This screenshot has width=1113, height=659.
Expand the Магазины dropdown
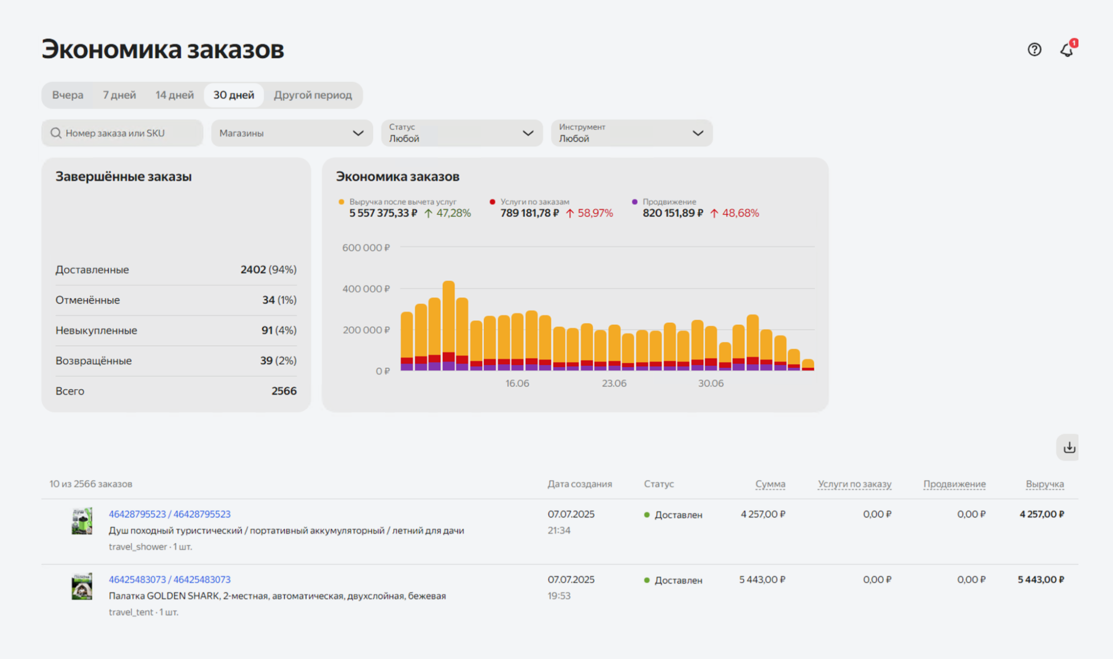point(292,133)
